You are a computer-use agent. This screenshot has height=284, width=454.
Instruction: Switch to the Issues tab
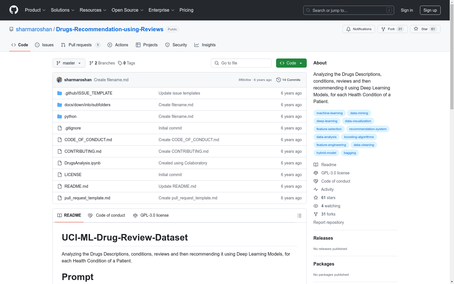[44, 45]
